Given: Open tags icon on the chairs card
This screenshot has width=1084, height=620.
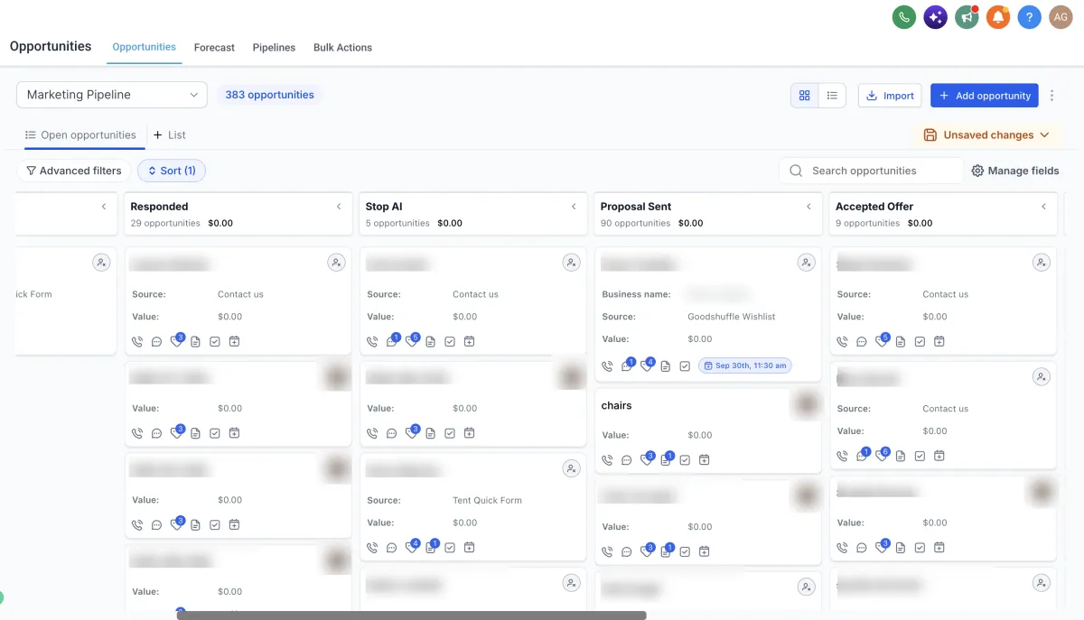Looking at the screenshot, I should (x=647, y=459).
